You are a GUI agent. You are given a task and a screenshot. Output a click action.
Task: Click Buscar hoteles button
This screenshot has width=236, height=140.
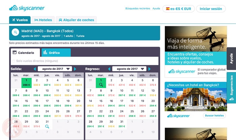tap(214, 115)
